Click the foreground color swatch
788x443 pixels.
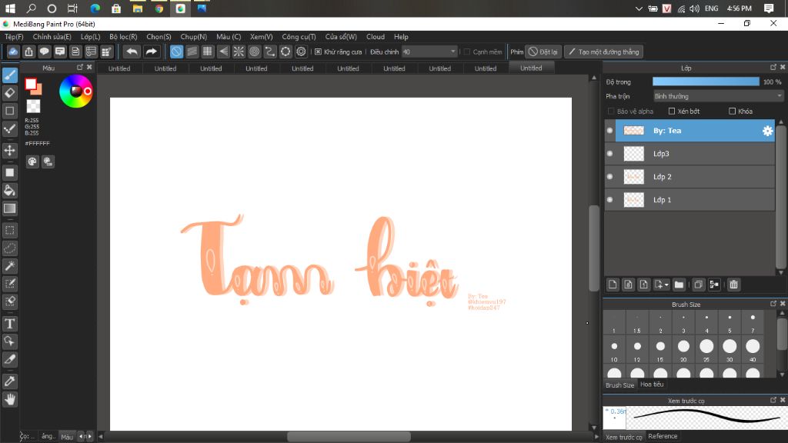[x=31, y=84]
